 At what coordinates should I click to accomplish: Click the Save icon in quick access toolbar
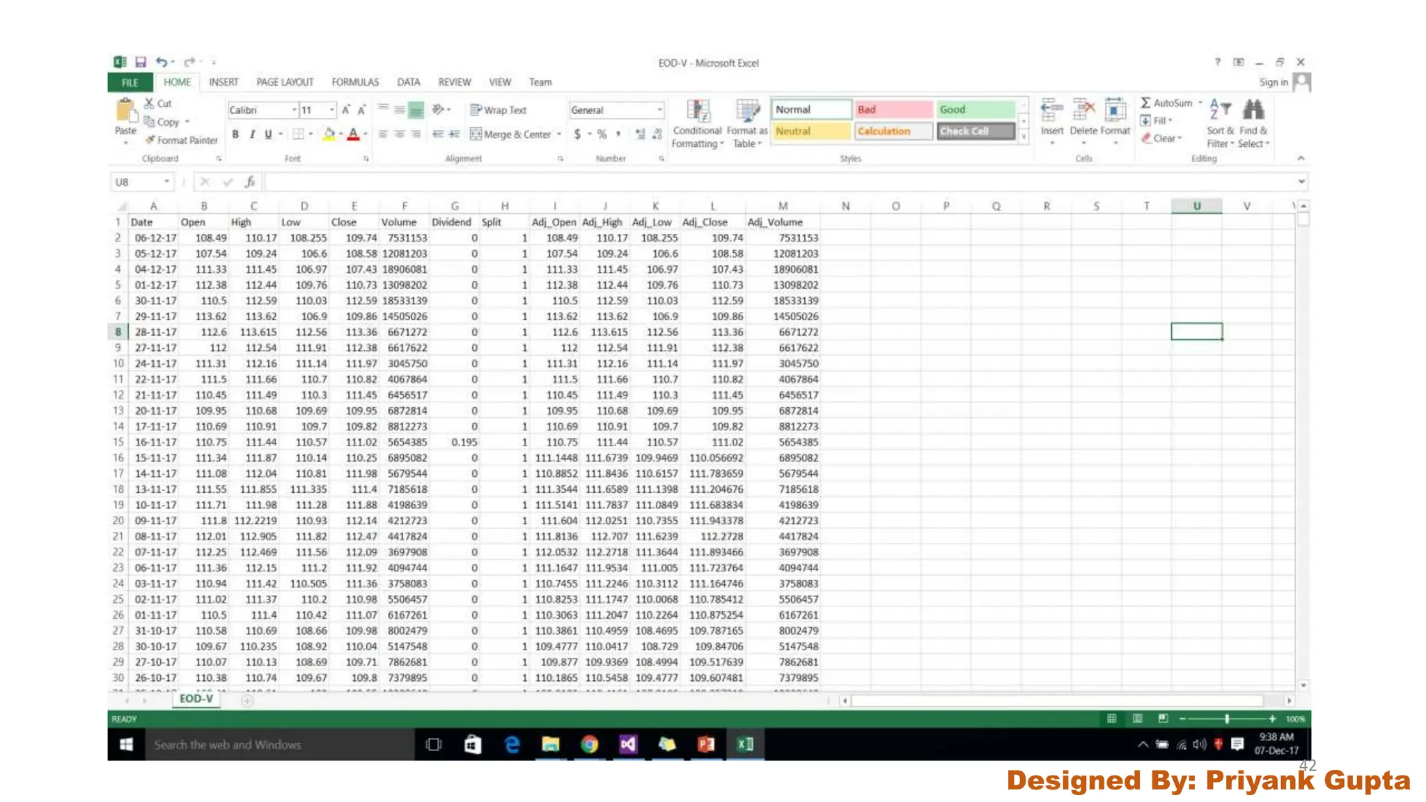pos(141,62)
